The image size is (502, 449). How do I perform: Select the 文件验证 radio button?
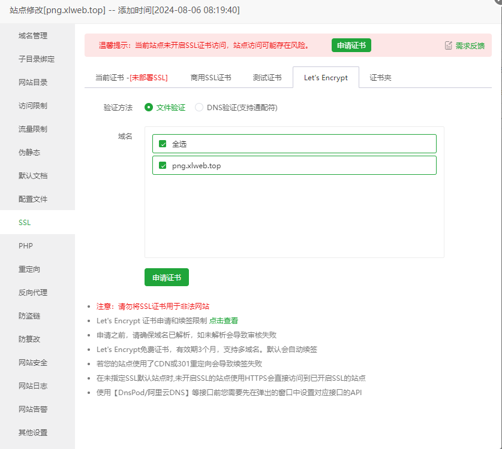tap(149, 108)
